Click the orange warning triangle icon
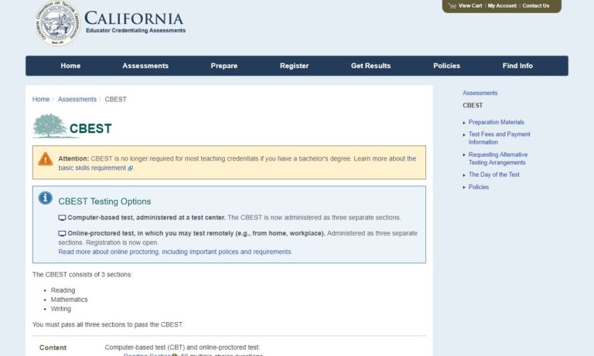Image resolution: width=594 pixels, height=356 pixels. (x=46, y=159)
